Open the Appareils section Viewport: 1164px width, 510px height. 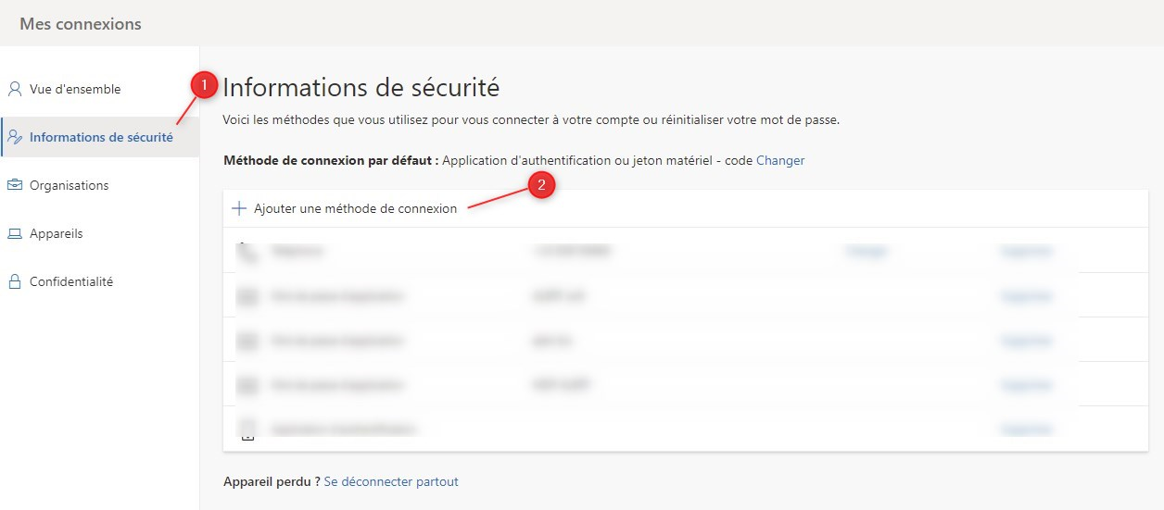click(56, 234)
